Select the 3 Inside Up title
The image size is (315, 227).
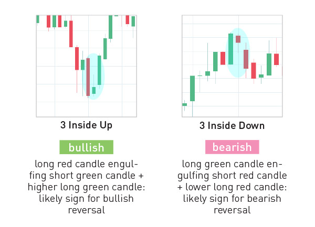pyautogui.click(x=87, y=125)
